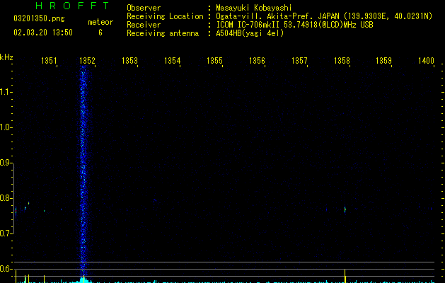Click the Receiver label
Screen dimensions: 445x283
144,25
